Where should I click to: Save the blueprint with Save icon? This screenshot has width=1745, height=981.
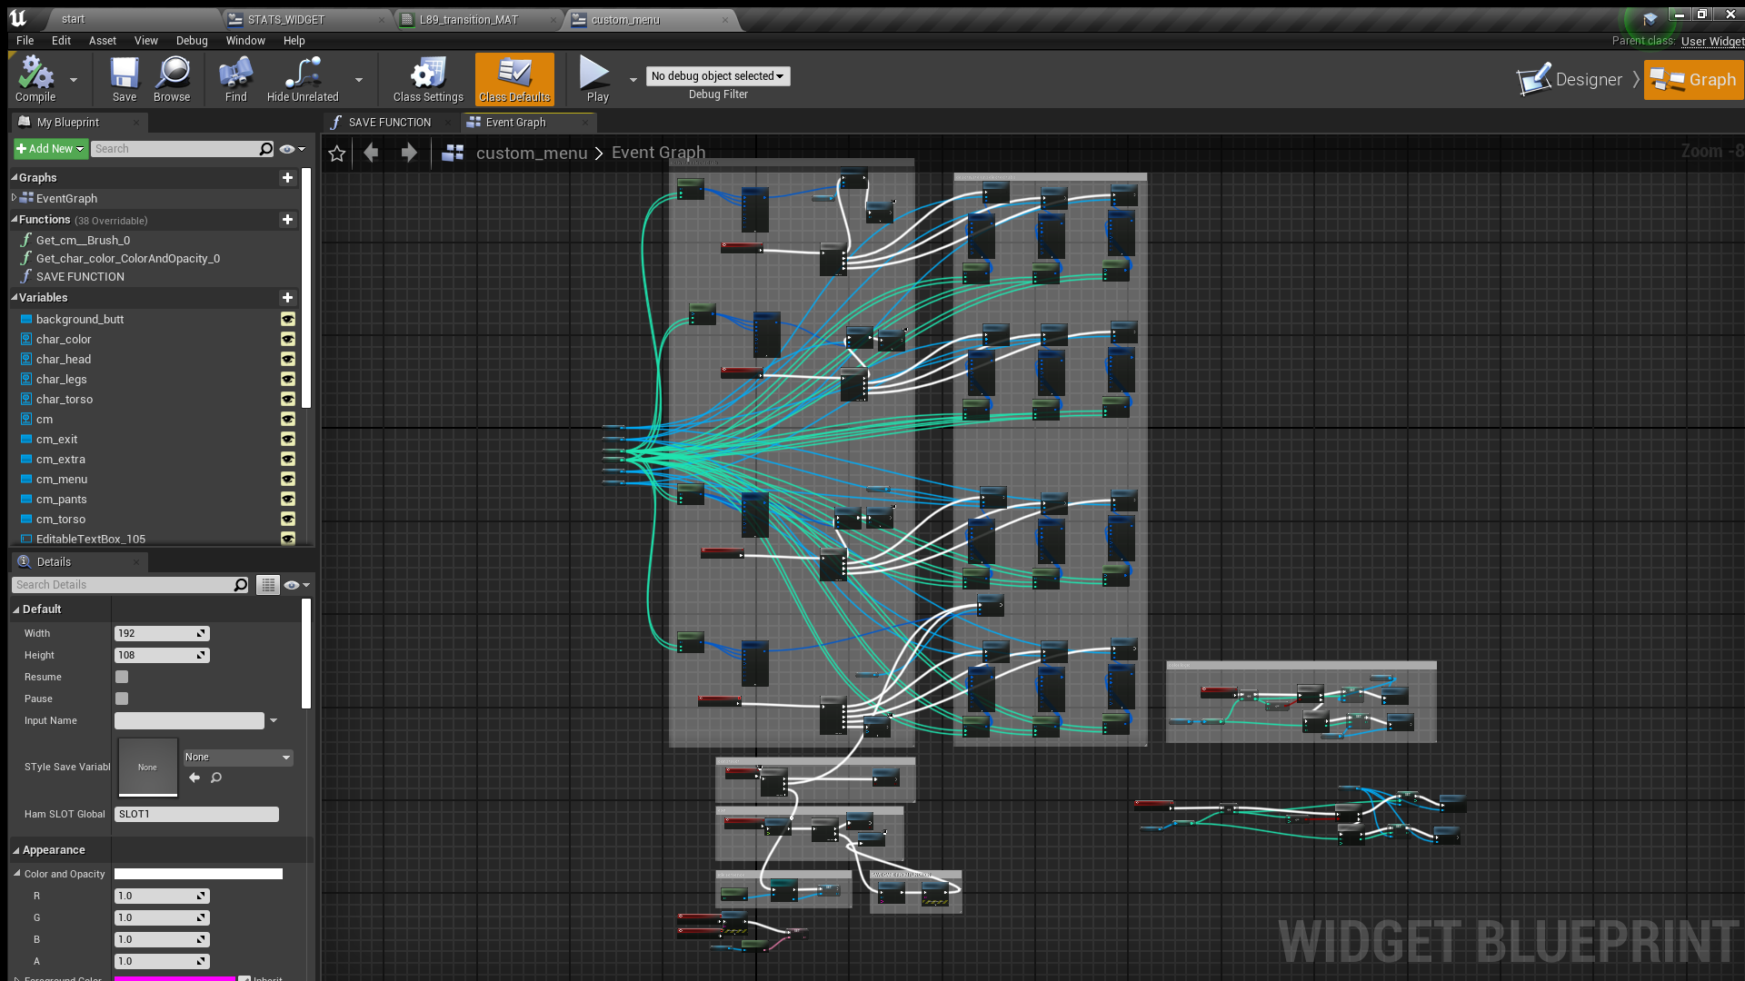coord(125,74)
